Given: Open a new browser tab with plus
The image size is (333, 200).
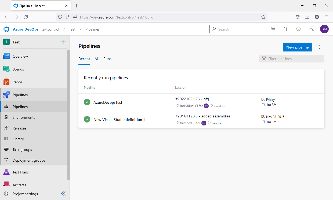Looking at the screenshot, I should point(76,6).
